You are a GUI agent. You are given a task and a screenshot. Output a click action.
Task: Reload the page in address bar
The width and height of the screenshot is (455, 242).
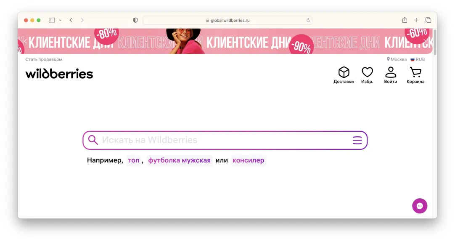(x=308, y=20)
